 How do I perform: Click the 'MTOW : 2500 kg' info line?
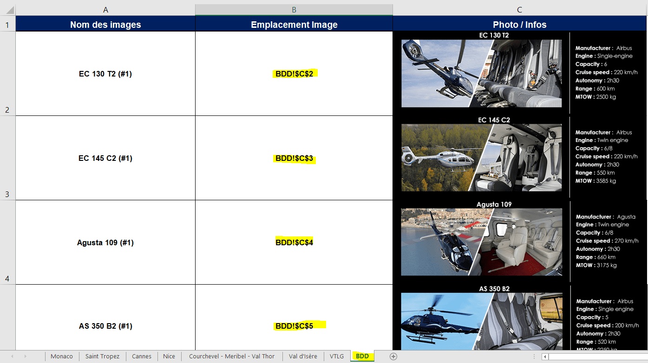coord(596,97)
